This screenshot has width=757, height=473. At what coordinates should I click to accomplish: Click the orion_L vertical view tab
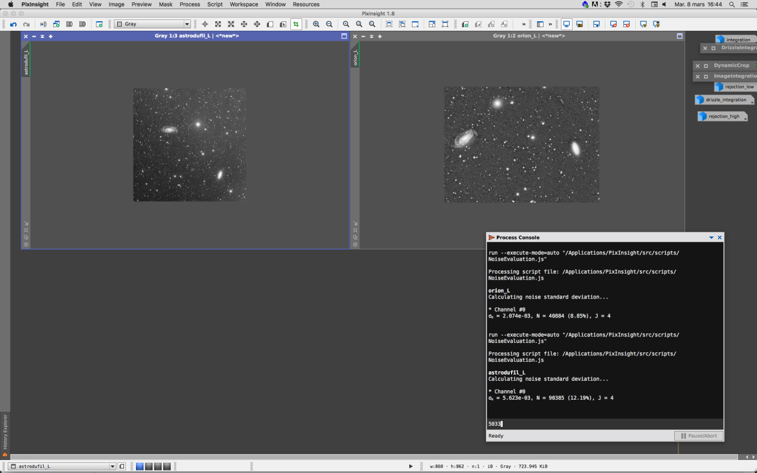355,57
